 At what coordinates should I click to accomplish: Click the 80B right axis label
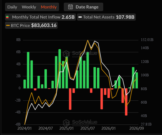[144, 89]
